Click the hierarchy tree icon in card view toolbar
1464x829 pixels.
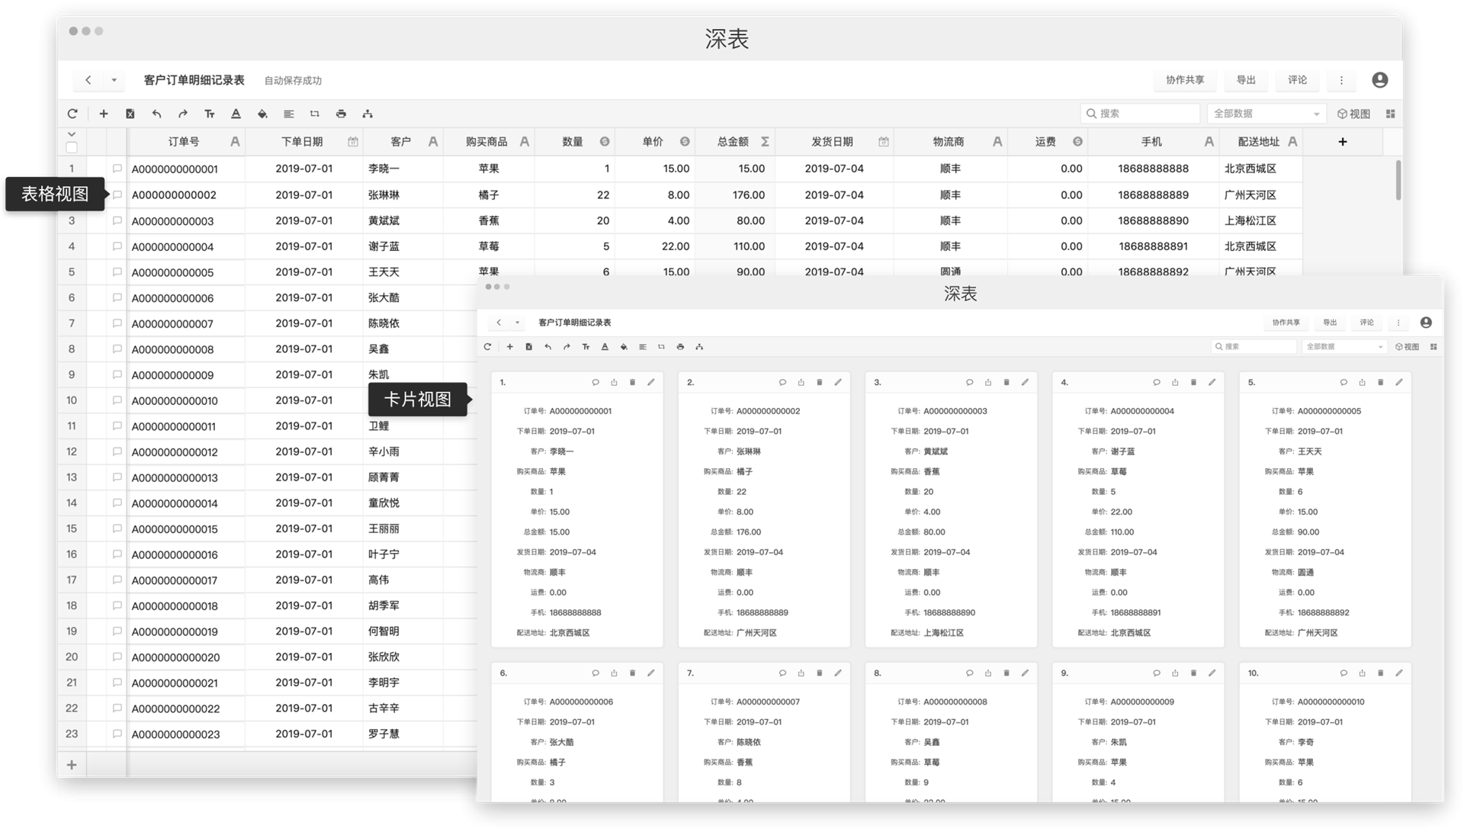(699, 347)
